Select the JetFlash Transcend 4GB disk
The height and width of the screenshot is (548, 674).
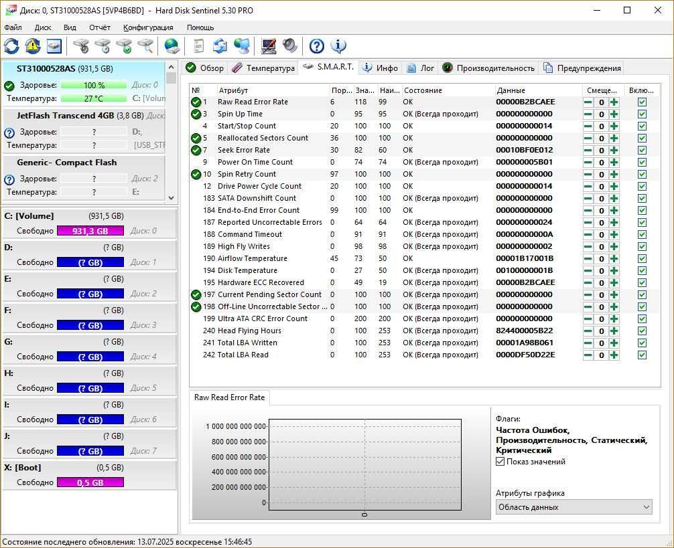(84, 130)
